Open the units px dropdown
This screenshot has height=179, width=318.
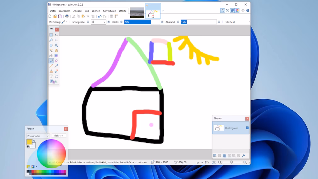200,162
